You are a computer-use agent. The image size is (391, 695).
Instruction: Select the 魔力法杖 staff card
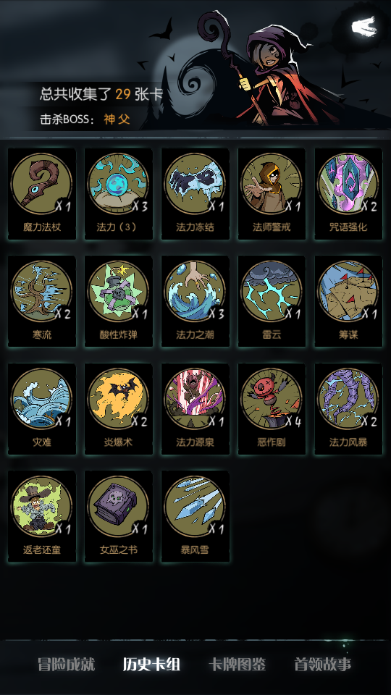(x=42, y=194)
